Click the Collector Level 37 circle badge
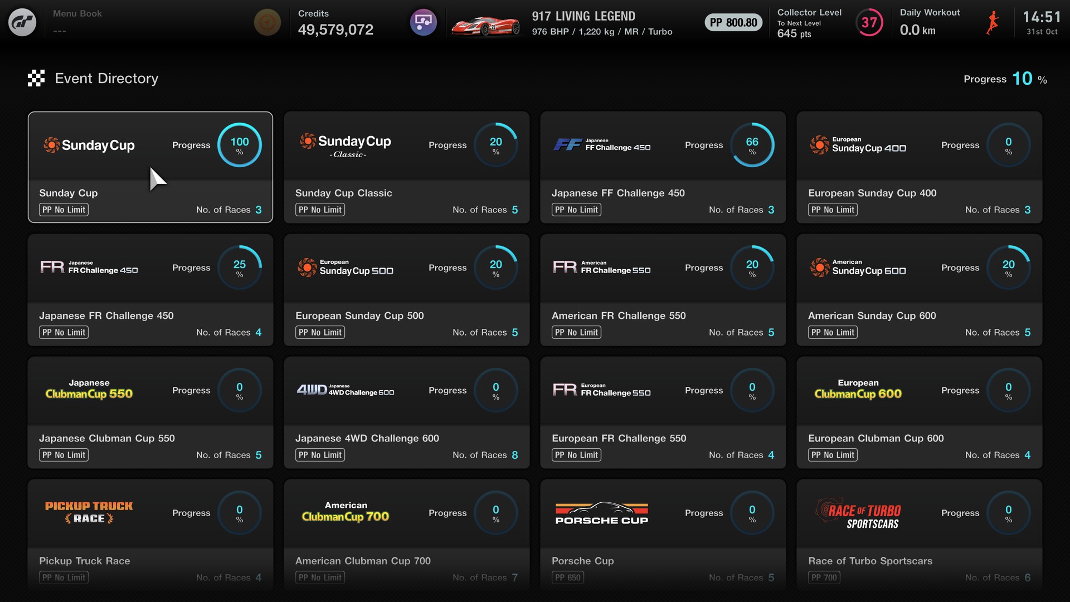 pyautogui.click(x=869, y=22)
